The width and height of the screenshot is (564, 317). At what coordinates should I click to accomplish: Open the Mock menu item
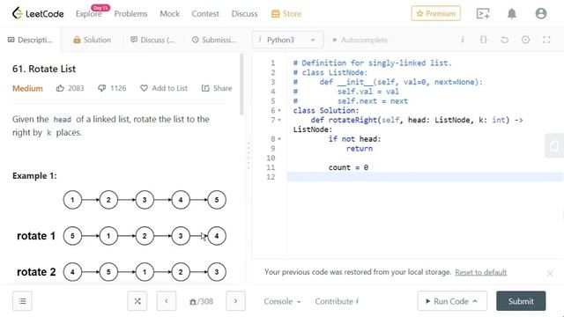170,14
